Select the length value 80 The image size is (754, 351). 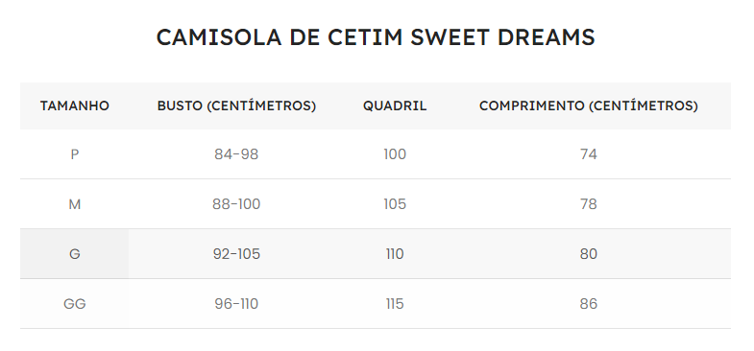tap(589, 254)
